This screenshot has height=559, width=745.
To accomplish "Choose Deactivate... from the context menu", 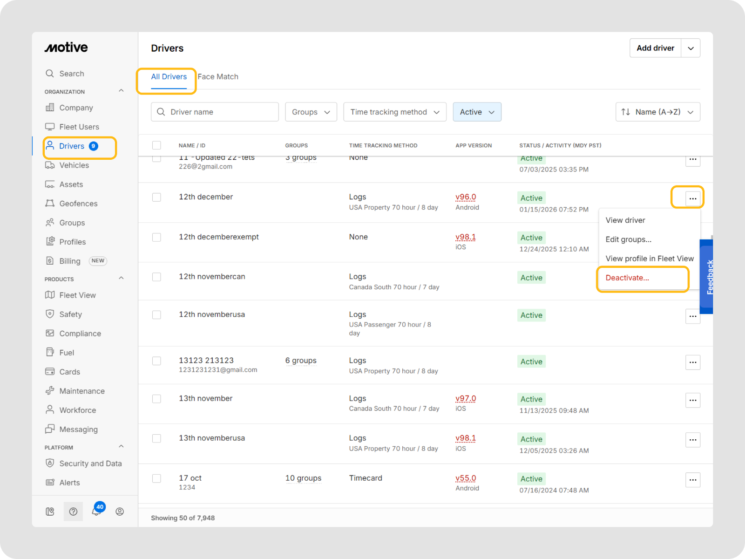I will coord(627,278).
